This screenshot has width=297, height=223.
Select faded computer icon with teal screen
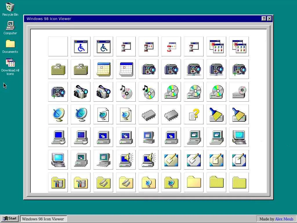point(103,160)
